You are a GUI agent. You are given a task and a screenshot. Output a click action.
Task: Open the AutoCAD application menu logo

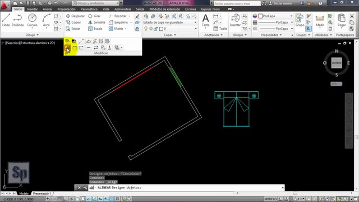4,5
